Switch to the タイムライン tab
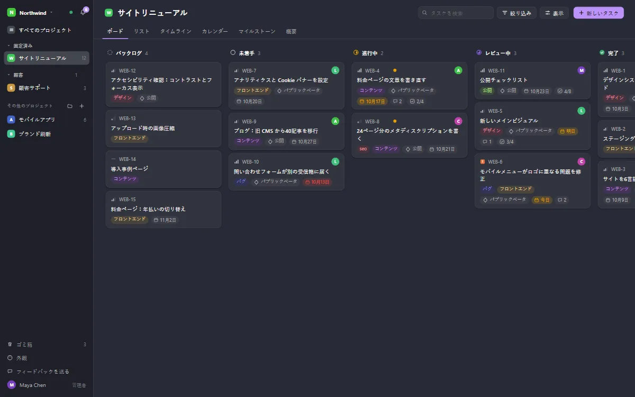The height and width of the screenshot is (397, 635). [176, 31]
